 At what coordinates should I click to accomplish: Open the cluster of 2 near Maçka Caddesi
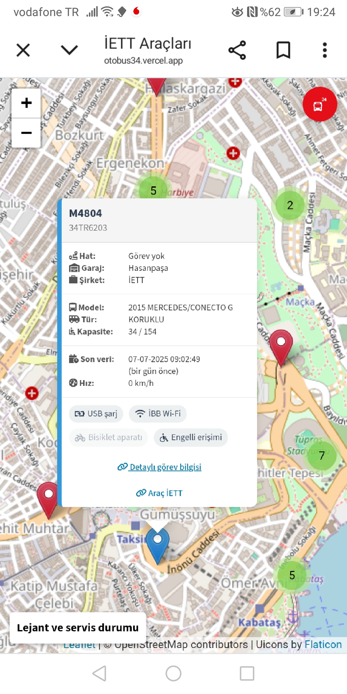[290, 205]
